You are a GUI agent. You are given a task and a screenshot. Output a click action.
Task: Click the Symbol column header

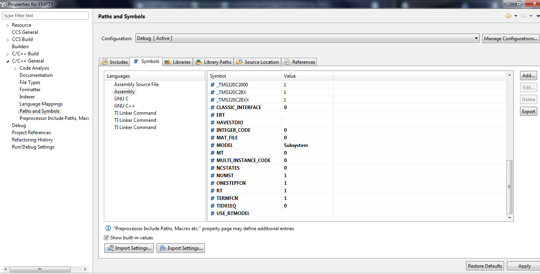coord(244,76)
